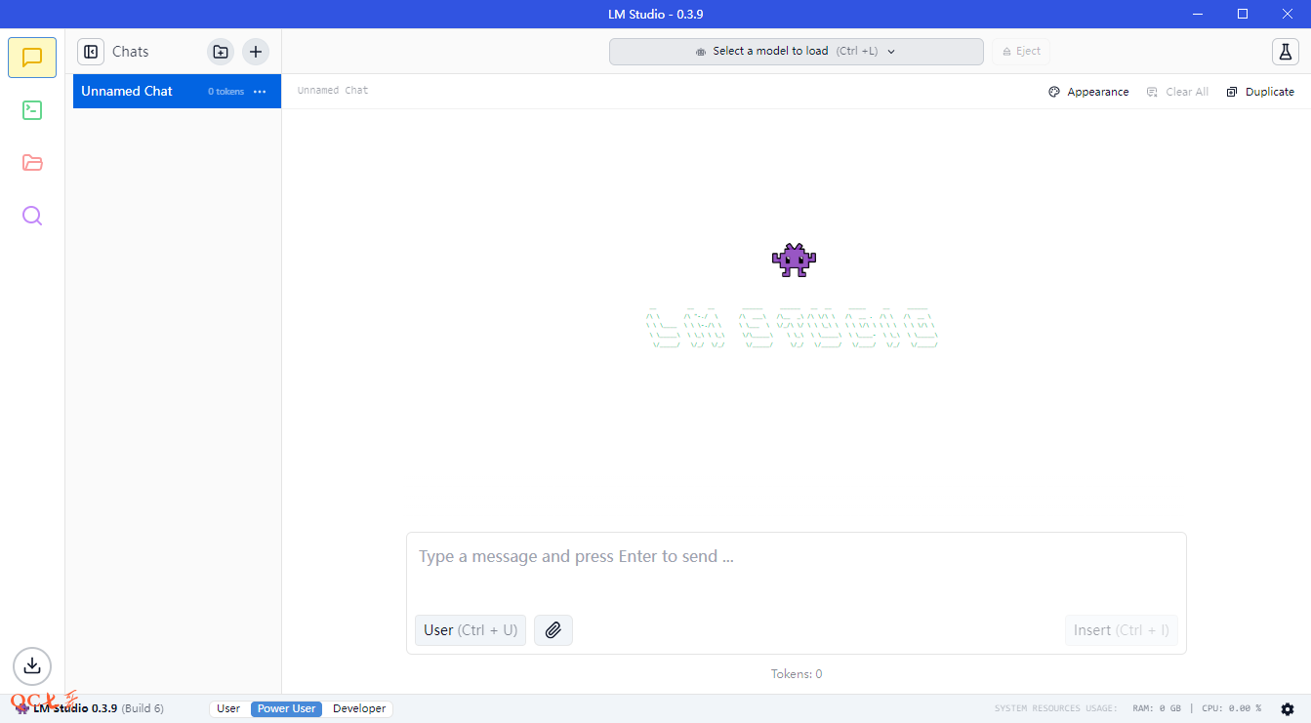Open the Developer terminal sidebar icon
This screenshot has width=1311, height=723.
click(32, 110)
